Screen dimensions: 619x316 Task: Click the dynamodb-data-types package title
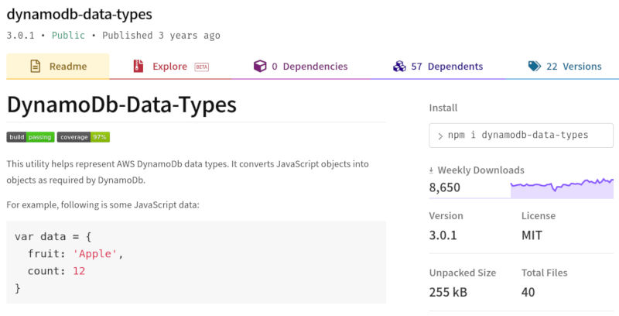[80, 14]
